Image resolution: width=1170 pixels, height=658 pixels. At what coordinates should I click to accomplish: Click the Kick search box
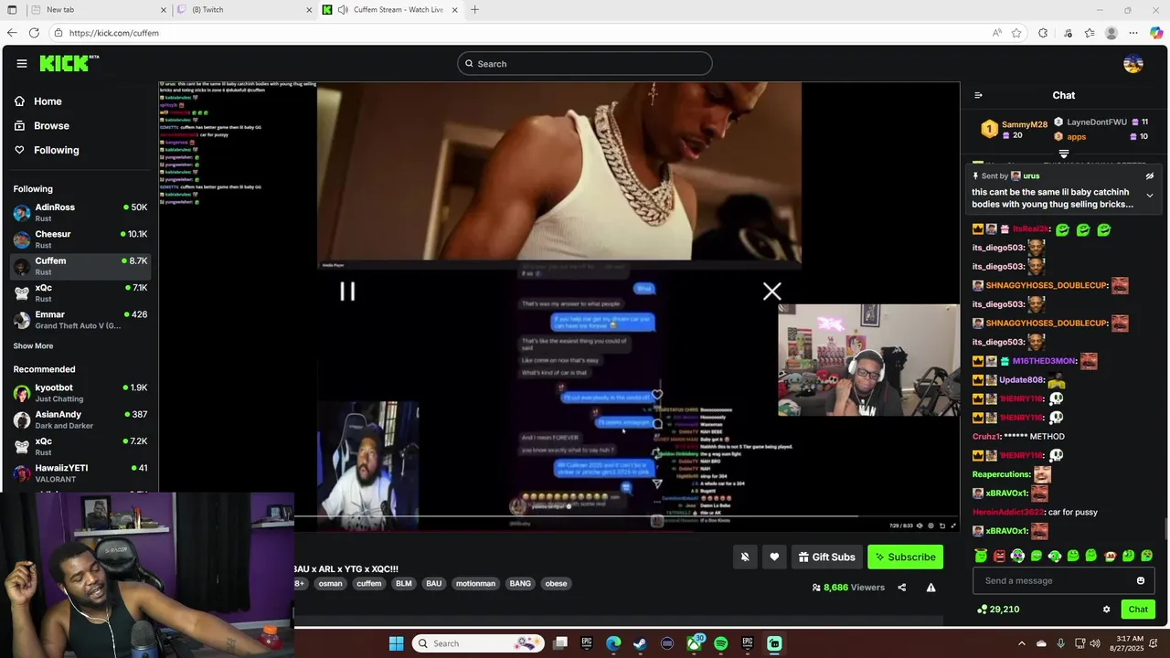[585, 64]
